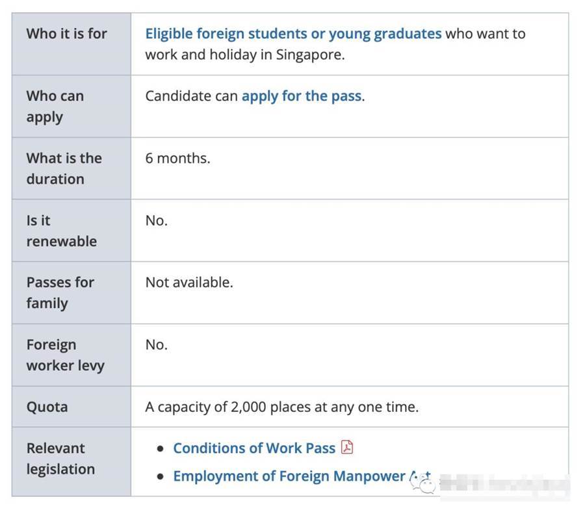Select the 'Who can apply' header cell
Viewport: 585px width, 510px height.
pos(71,107)
